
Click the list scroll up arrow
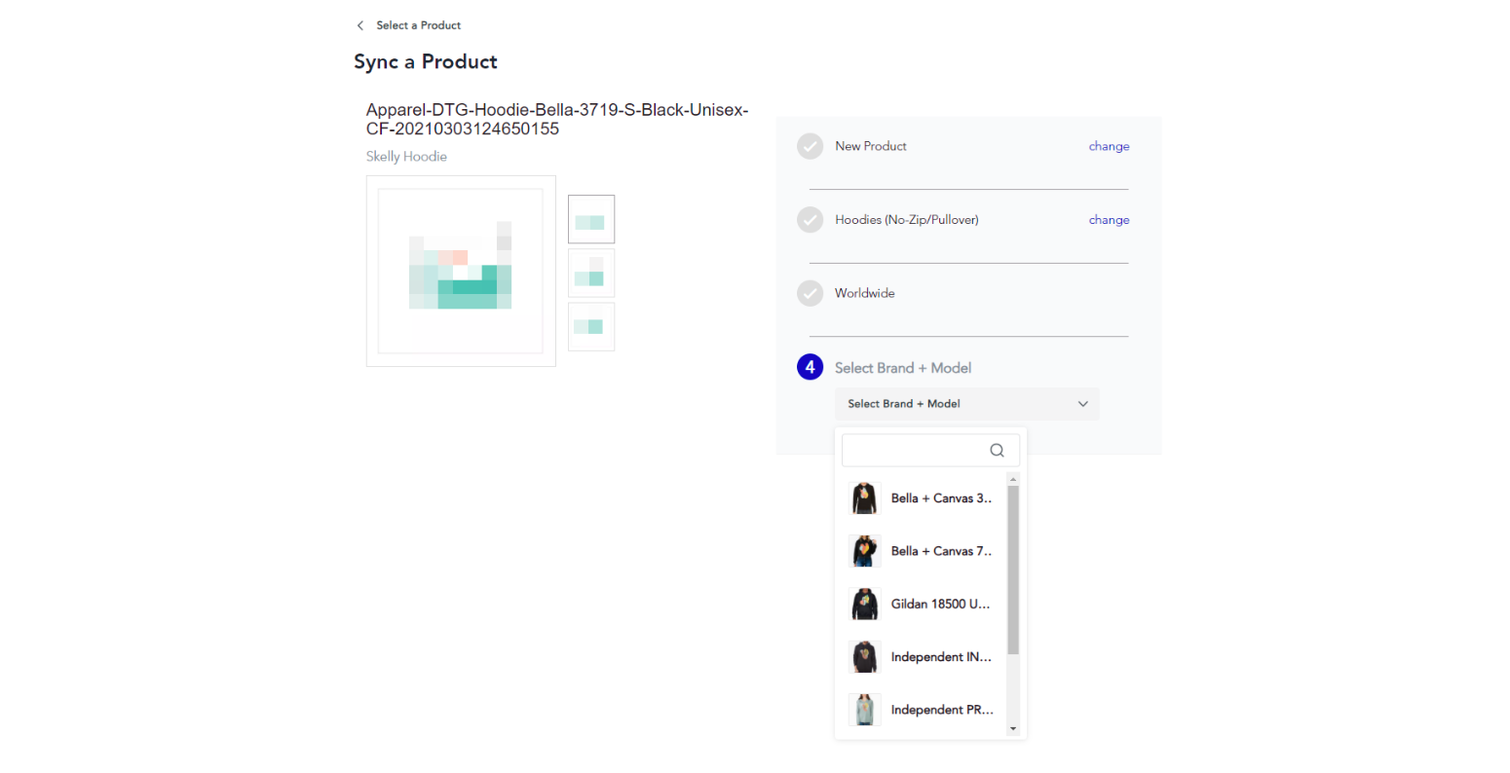click(1013, 479)
